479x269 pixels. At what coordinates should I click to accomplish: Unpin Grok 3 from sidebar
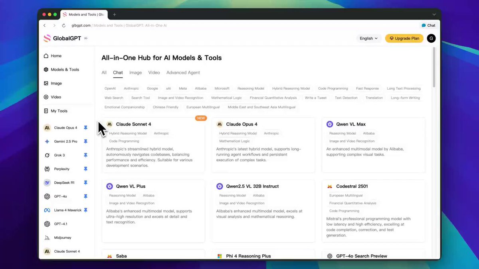click(x=85, y=155)
